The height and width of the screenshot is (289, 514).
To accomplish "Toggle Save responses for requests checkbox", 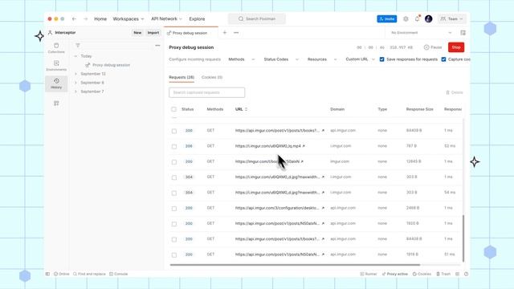I will click(382, 59).
